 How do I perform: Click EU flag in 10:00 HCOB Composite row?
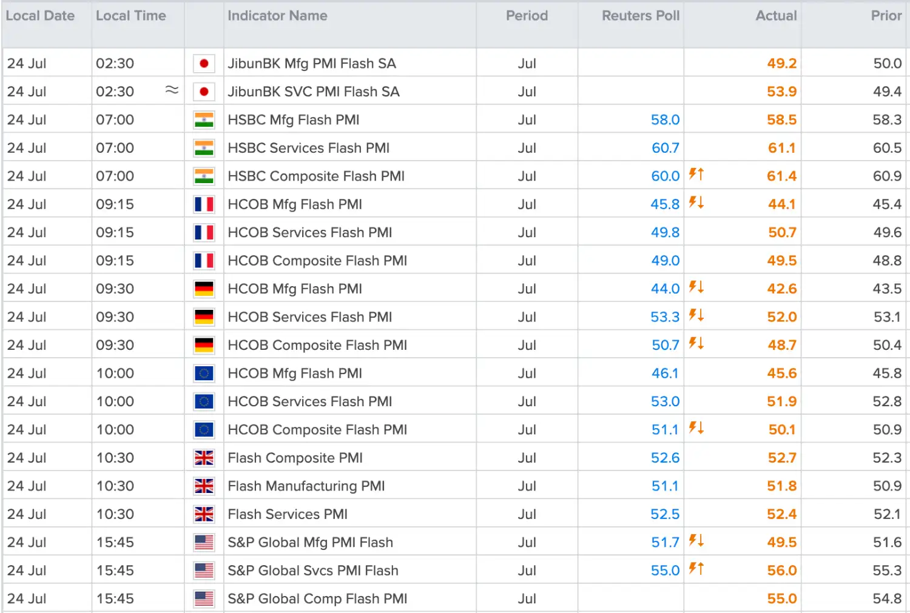coord(204,430)
